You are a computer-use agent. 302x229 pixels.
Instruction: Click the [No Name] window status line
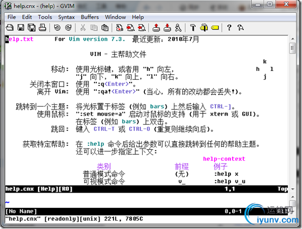click(147, 212)
